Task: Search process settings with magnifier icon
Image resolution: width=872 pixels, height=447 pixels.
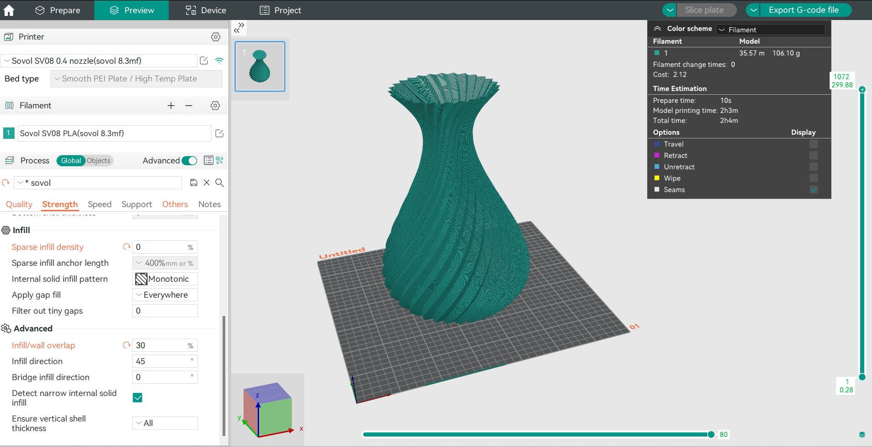Action: pyautogui.click(x=219, y=183)
